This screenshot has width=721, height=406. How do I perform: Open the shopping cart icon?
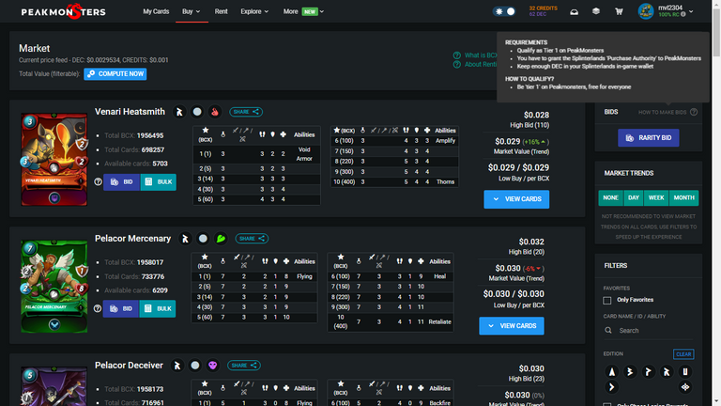pos(619,11)
